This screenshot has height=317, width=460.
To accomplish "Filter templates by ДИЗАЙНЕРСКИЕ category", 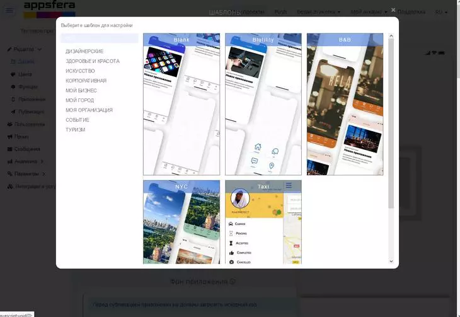I will click(84, 52).
